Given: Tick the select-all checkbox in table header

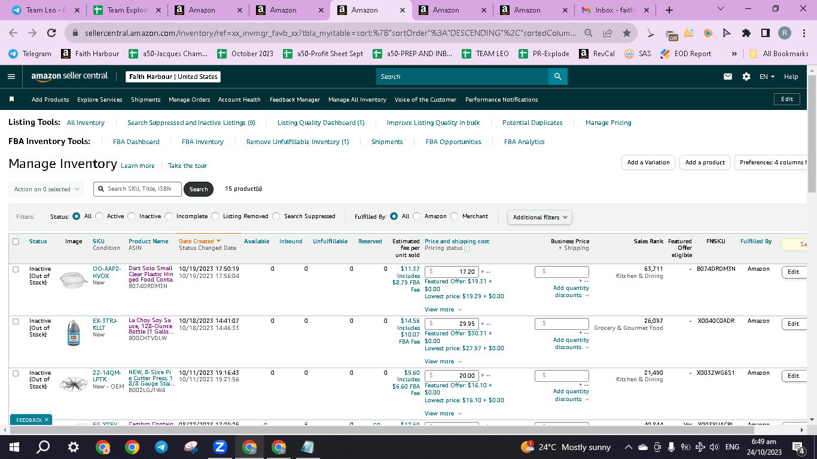Looking at the screenshot, I should coord(16,241).
